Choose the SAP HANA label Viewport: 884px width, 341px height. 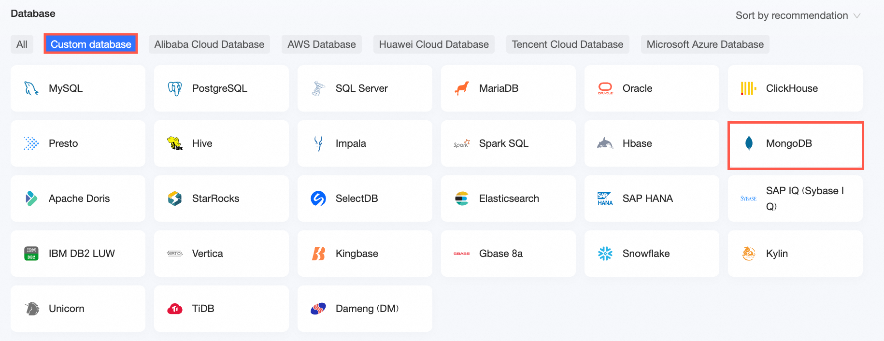[x=648, y=199]
